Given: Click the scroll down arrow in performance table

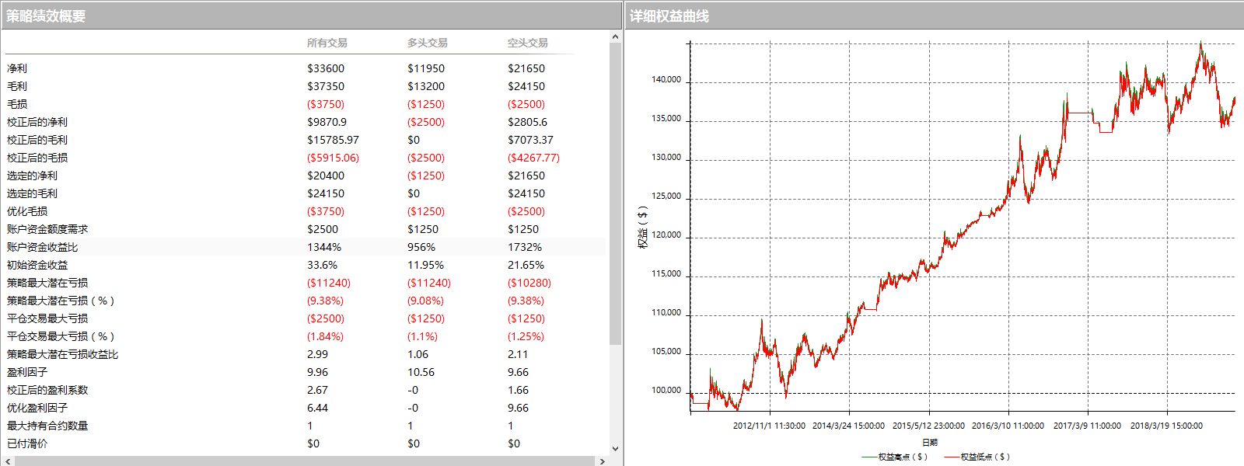Looking at the screenshot, I should point(615,448).
